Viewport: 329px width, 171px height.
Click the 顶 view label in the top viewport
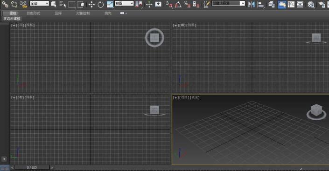click(21, 25)
